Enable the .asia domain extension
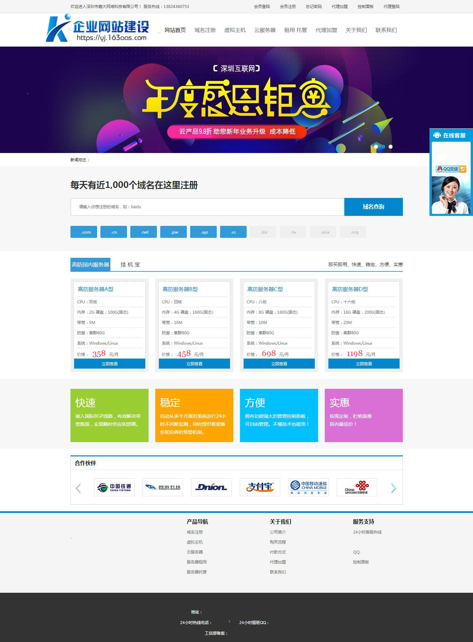This screenshot has height=642, width=473. pos(323,232)
